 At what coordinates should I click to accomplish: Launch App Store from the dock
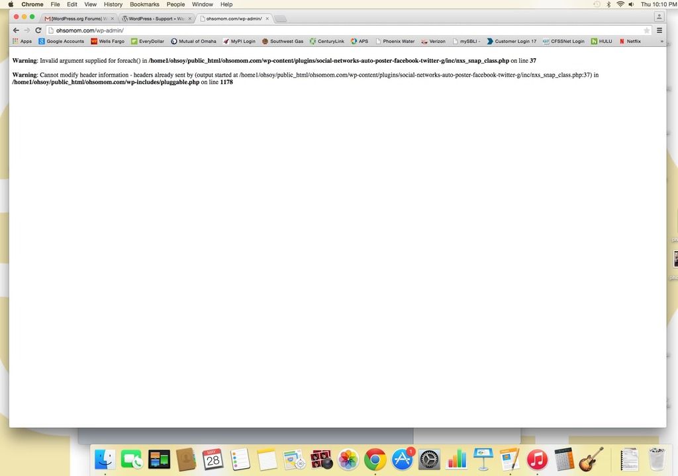[403, 459]
